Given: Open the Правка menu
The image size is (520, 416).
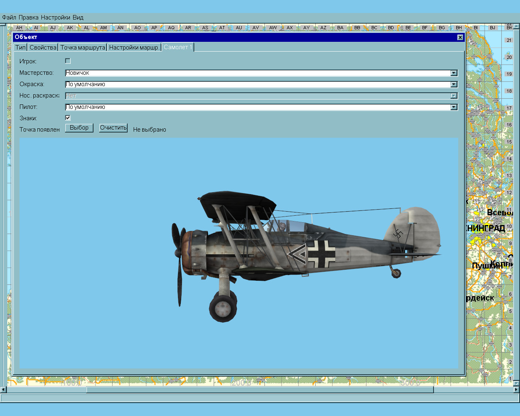Looking at the screenshot, I should click(28, 17).
